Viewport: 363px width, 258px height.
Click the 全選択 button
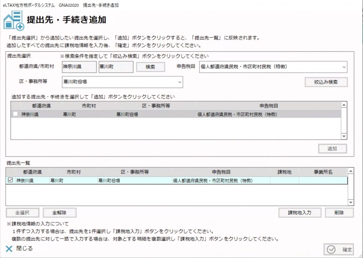pos(22,213)
